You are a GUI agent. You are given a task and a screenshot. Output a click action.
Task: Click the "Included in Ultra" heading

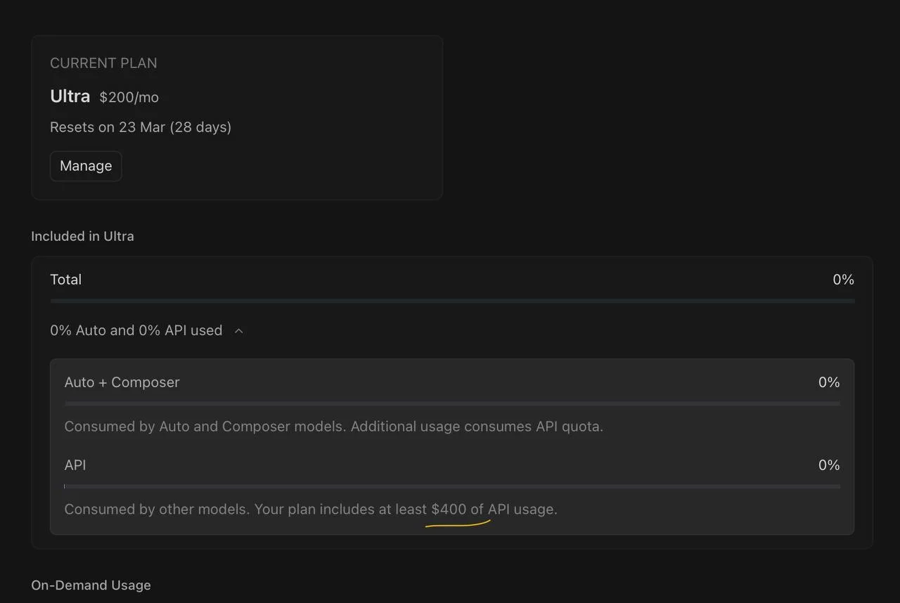(82, 236)
